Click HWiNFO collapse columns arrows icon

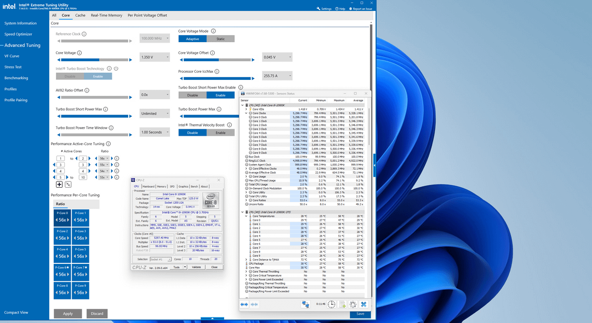[254, 304]
